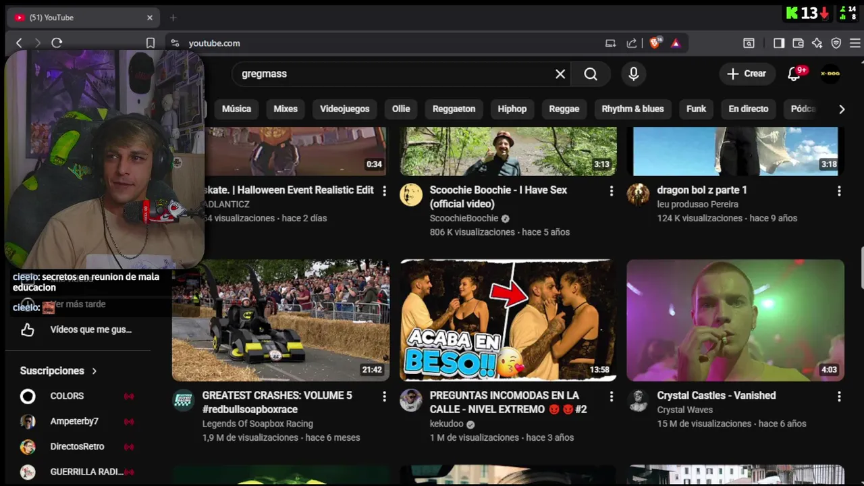The height and width of the screenshot is (486, 864).
Task: Select the Hiphop filter chip
Action: (x=512, y=109)
